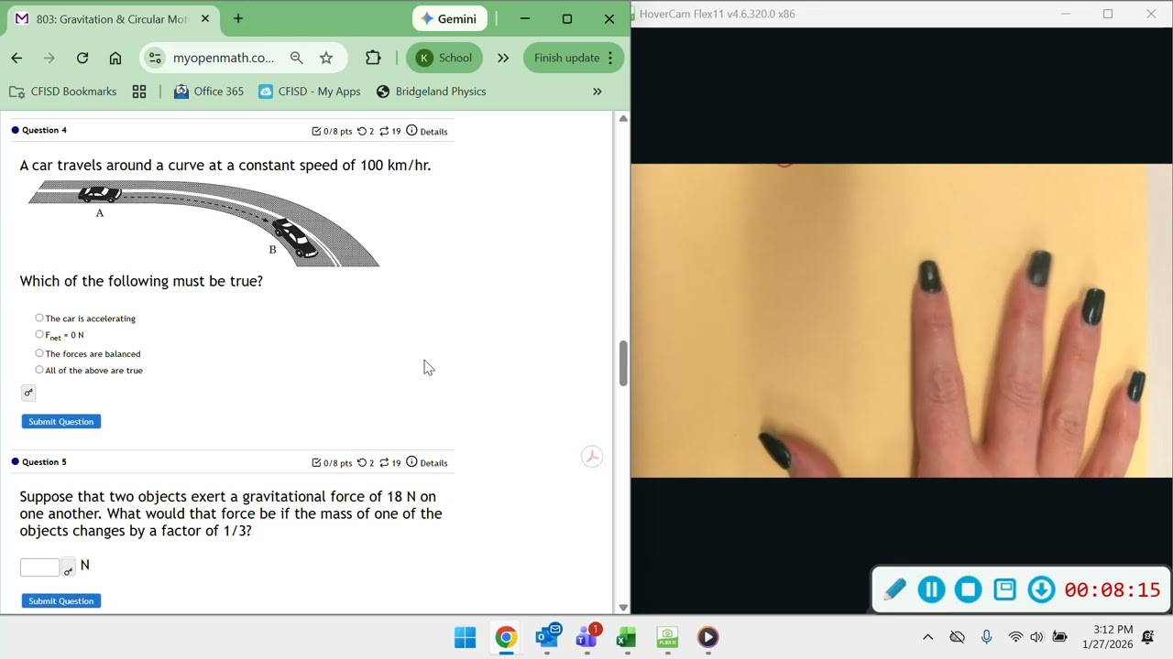Click Finish update button
This screenshot has width=1173, height=659.
click(574, 58)
